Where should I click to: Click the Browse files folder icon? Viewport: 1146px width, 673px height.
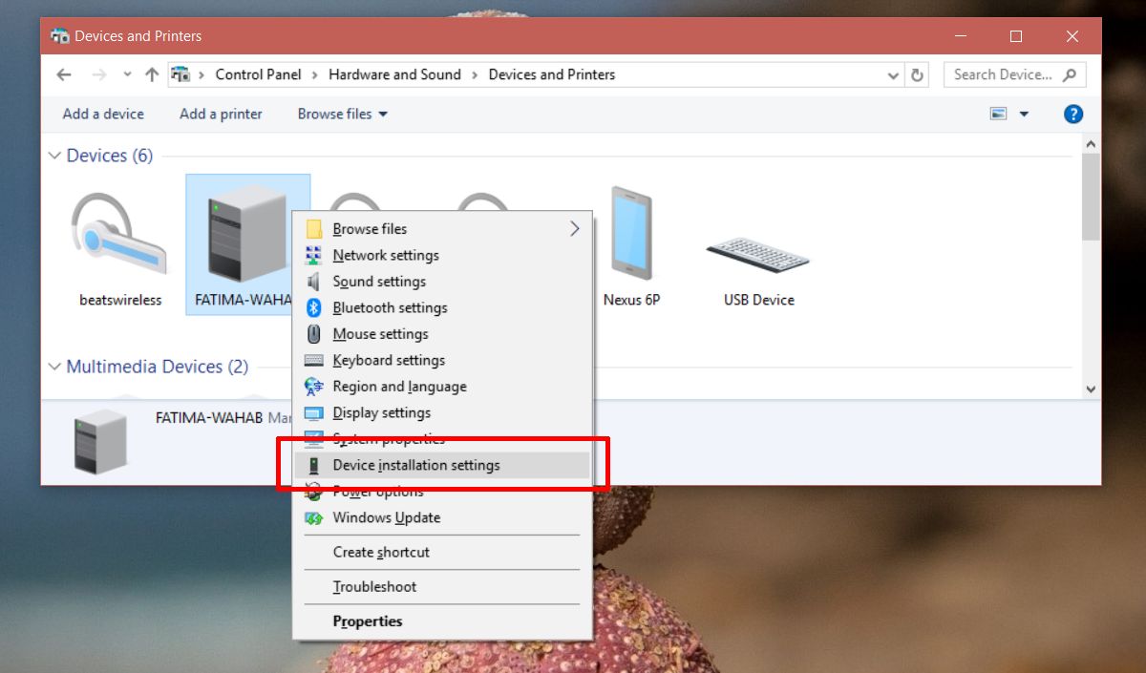pyautogui.click(x=313, y=229)
